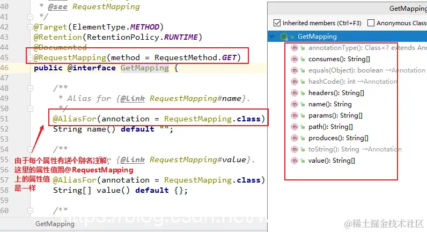Screen dimensions: 427x232
Task: Click method icon beside headers()
Action: 294,93
